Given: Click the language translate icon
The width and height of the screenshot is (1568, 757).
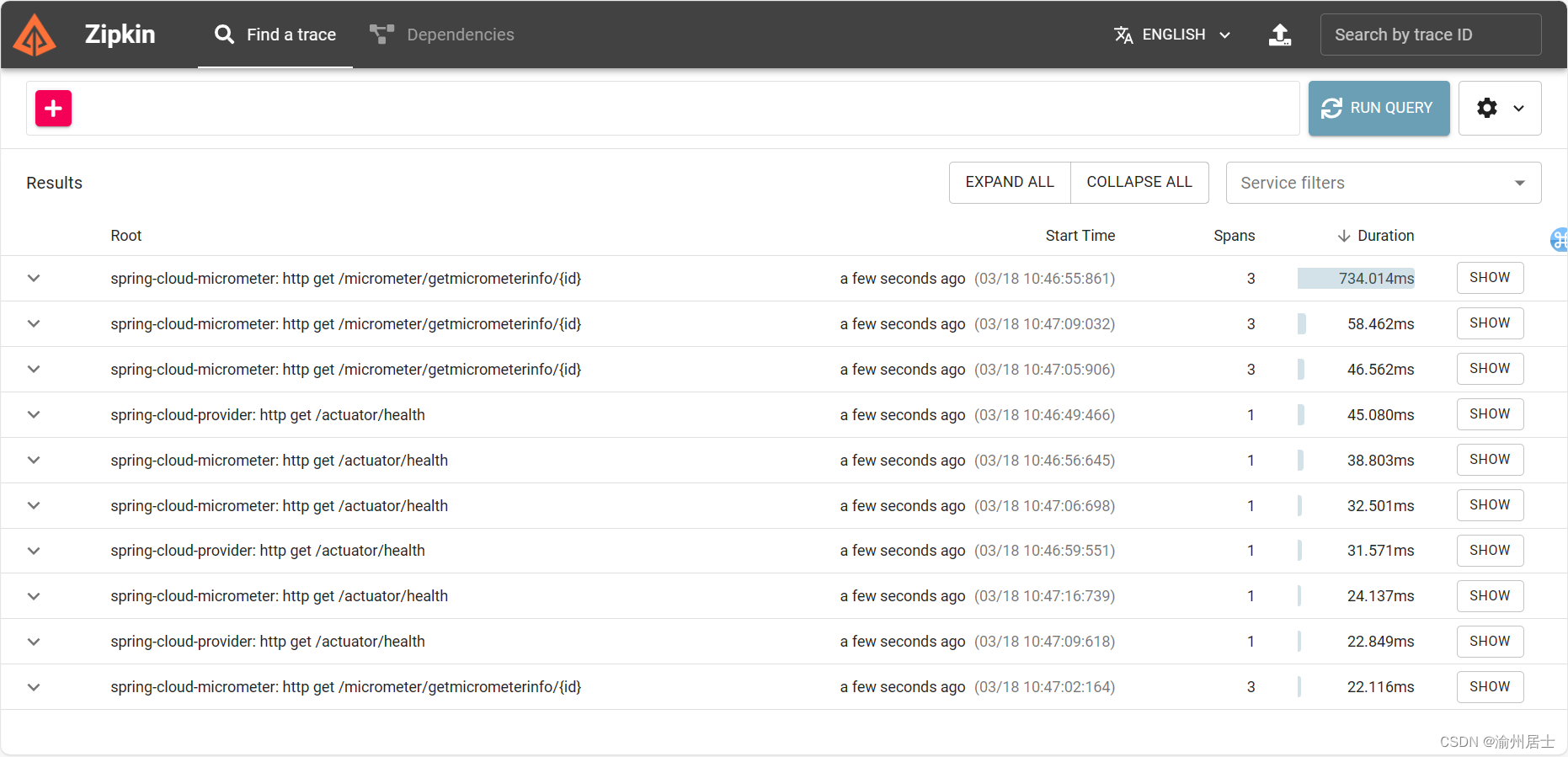Looking at the screenshot, I should click(x=1123, y=35).
